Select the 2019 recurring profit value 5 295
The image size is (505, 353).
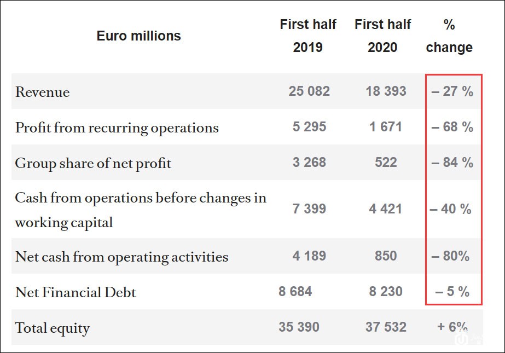[x=309, y=127]
